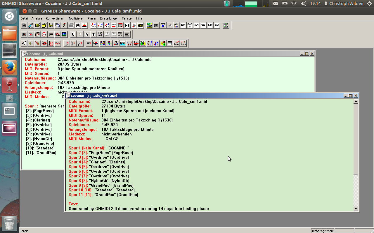Viewport: 374px width, 233px height.
Task: Open the Konvertieren menu
Action: click(x=55, y=18)
